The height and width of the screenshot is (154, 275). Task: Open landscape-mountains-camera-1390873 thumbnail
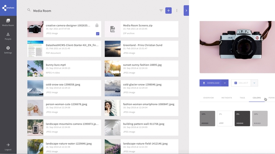point(35,128)
